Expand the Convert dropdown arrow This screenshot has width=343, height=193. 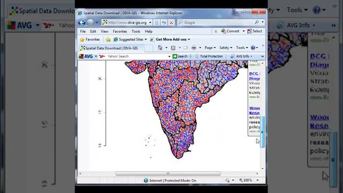(x=243, y=31)
